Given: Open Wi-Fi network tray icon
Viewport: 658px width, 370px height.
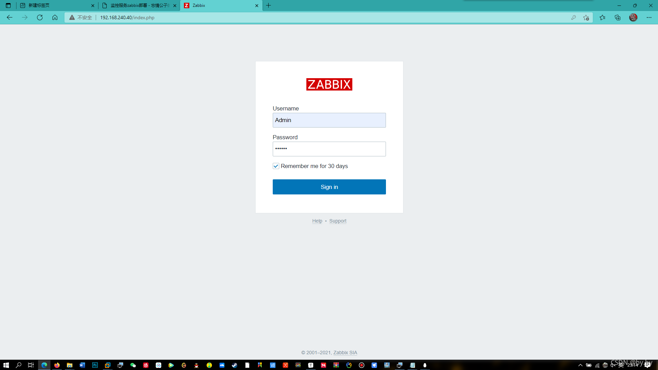Looking at the screenshot, I should (597, 365).
